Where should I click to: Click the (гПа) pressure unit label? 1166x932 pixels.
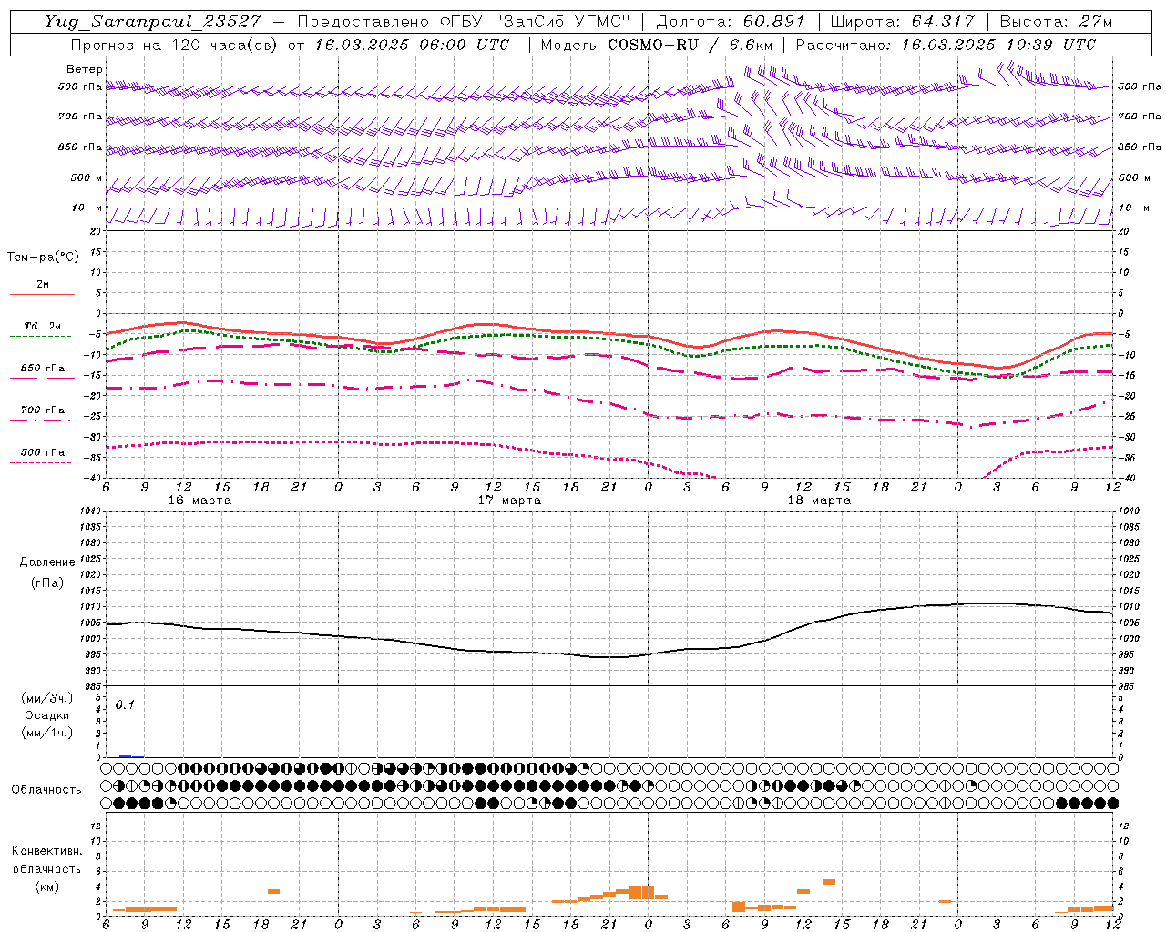click(x=47, y=583)
